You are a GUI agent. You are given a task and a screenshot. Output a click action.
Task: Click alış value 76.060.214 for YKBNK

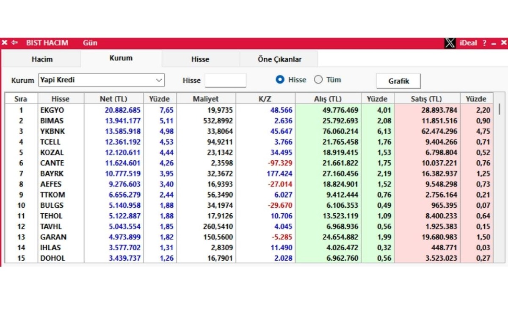tap(340, 131)
